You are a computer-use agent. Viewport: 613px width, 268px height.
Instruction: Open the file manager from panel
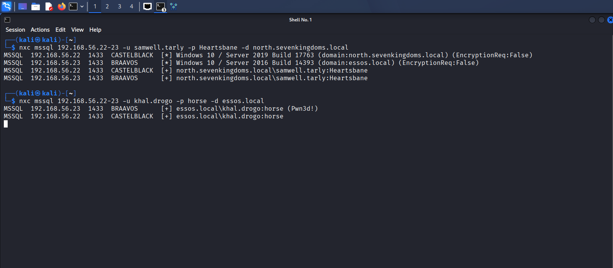tap(36, 6)
